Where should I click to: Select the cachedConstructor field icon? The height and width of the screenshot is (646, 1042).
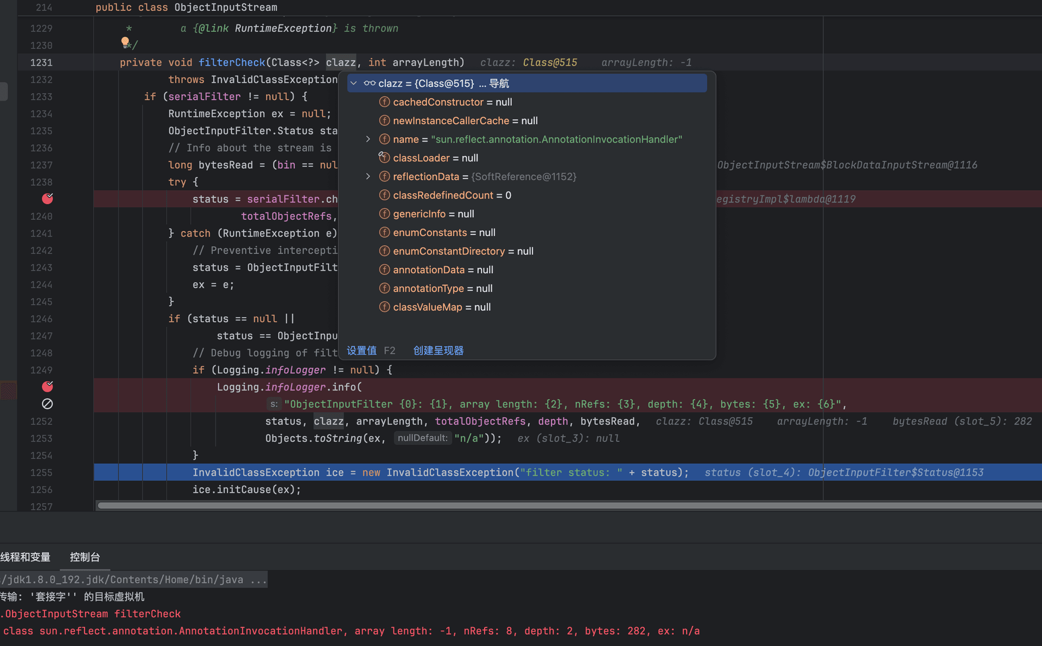pos(384,102)
